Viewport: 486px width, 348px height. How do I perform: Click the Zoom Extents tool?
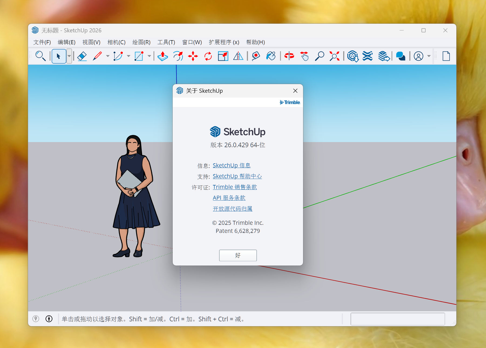point(334,56)
